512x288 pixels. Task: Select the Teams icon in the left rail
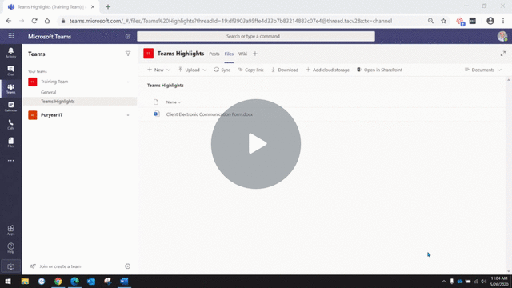(x=10, y=88)
